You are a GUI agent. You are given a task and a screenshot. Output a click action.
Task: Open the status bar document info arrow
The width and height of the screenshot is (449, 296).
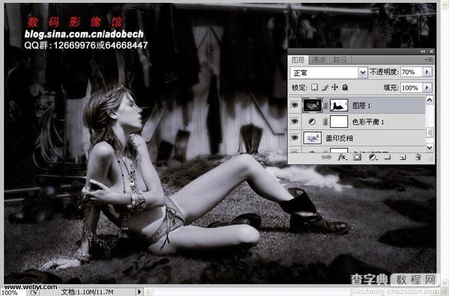click(139, 292)
